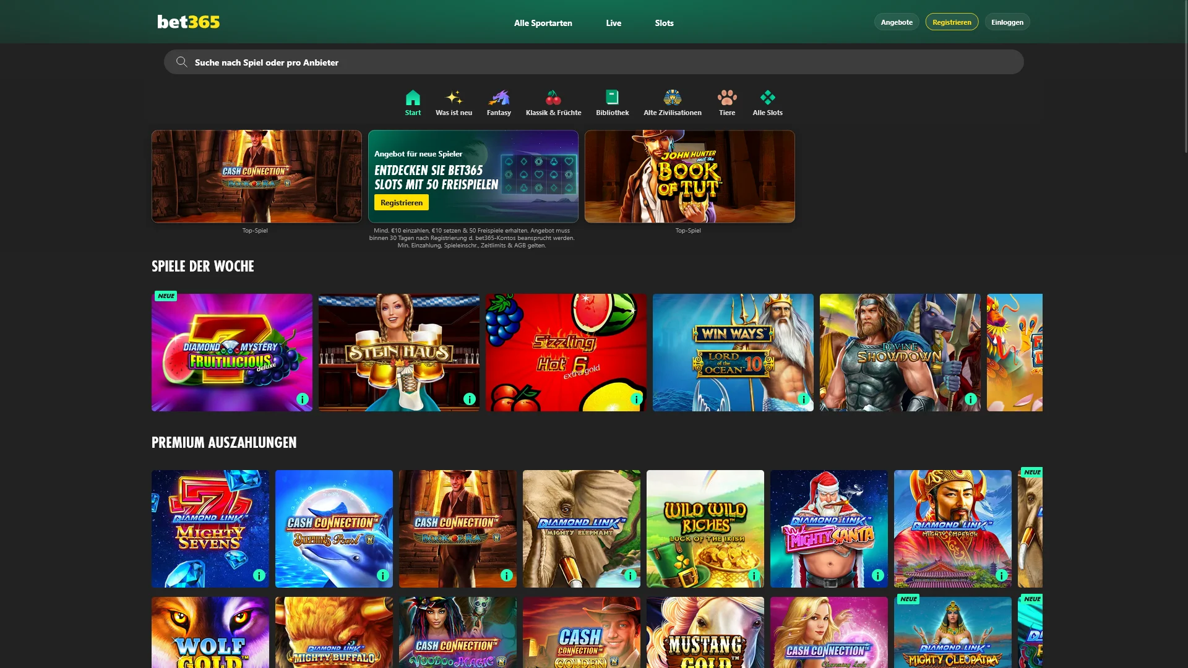Open info for Diamond Link Mighty Santa
Image resolution: width=1188 pixels, height=668 pixels.
pos(877,575)
